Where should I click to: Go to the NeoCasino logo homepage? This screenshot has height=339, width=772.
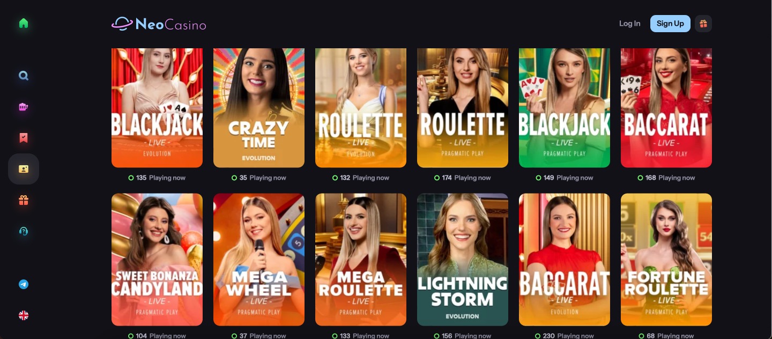(x=159, y=24)
